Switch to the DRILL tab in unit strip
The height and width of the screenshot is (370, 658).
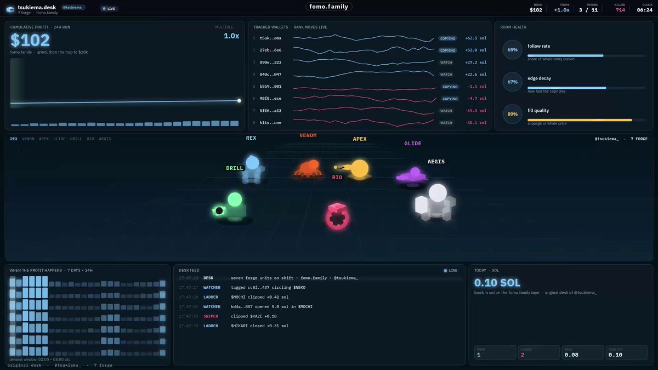76,139
